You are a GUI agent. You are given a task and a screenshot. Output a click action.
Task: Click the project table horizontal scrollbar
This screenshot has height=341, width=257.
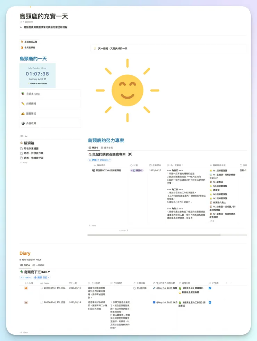tap(154, 235)
